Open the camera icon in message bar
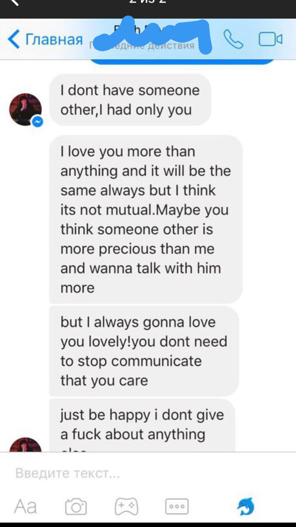This screenshot has width=296, height=527. pyautogui.click(x=76, y=507)
